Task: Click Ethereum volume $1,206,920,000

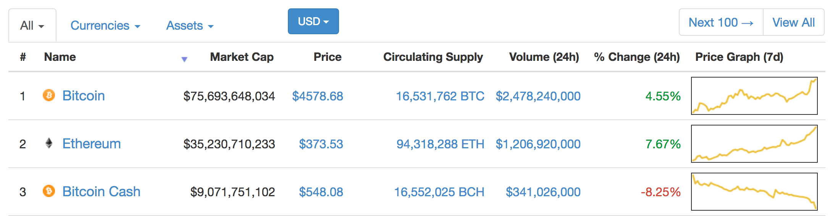Action: coord(538,144)
